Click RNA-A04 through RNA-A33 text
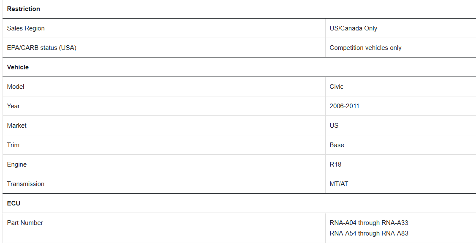The height and width of the screenshot is (252, 476). click(369, 223)
